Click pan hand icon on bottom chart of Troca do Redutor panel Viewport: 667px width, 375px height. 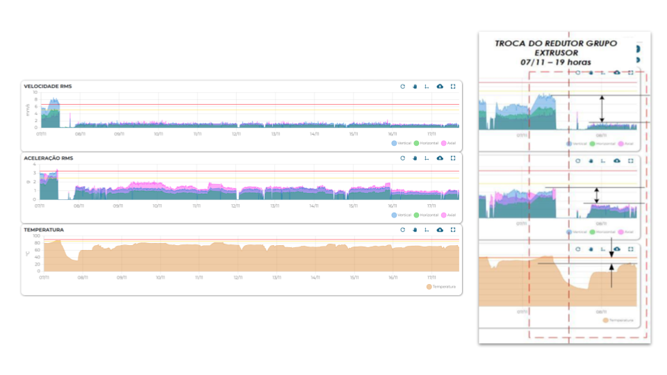(591, 249)
